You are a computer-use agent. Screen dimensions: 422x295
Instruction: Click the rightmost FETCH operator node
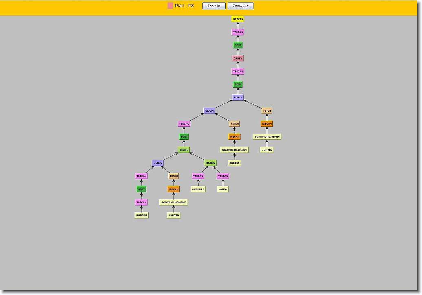coord(267,111)
